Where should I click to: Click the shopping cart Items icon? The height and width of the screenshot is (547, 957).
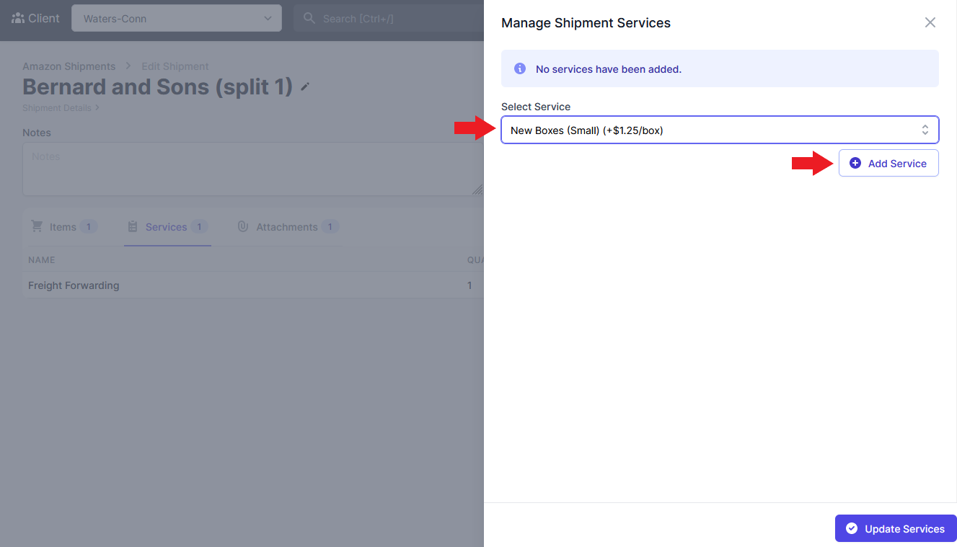click(37, 226)
